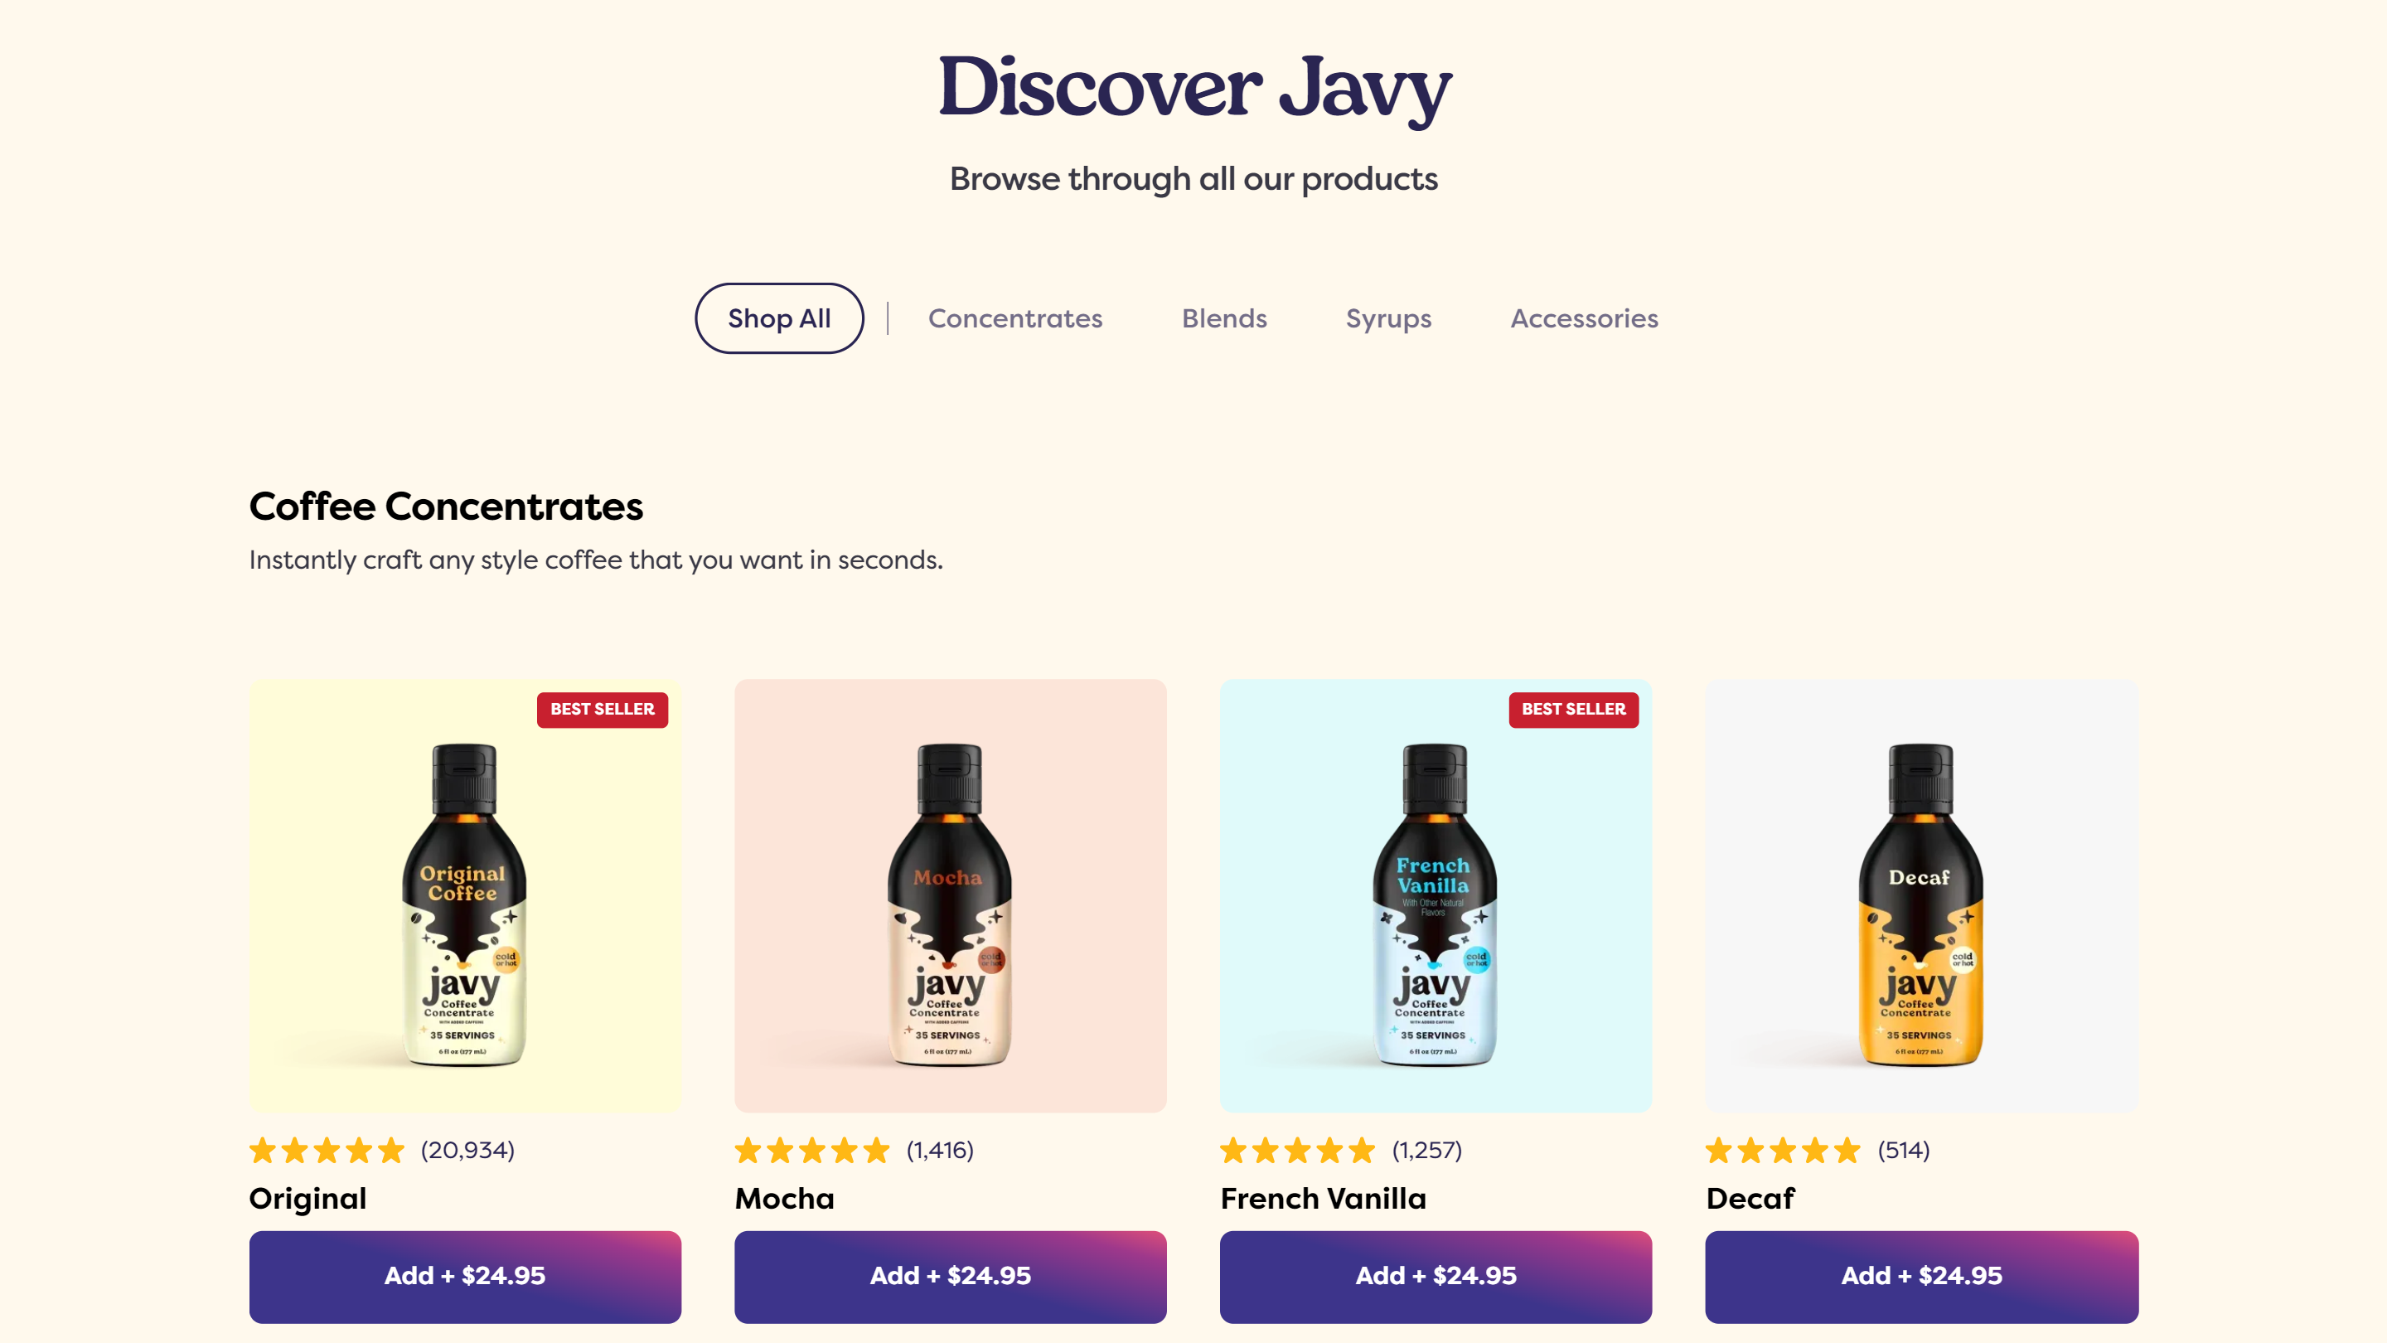Click the French Vanilla star rating

(1298, 1150)
